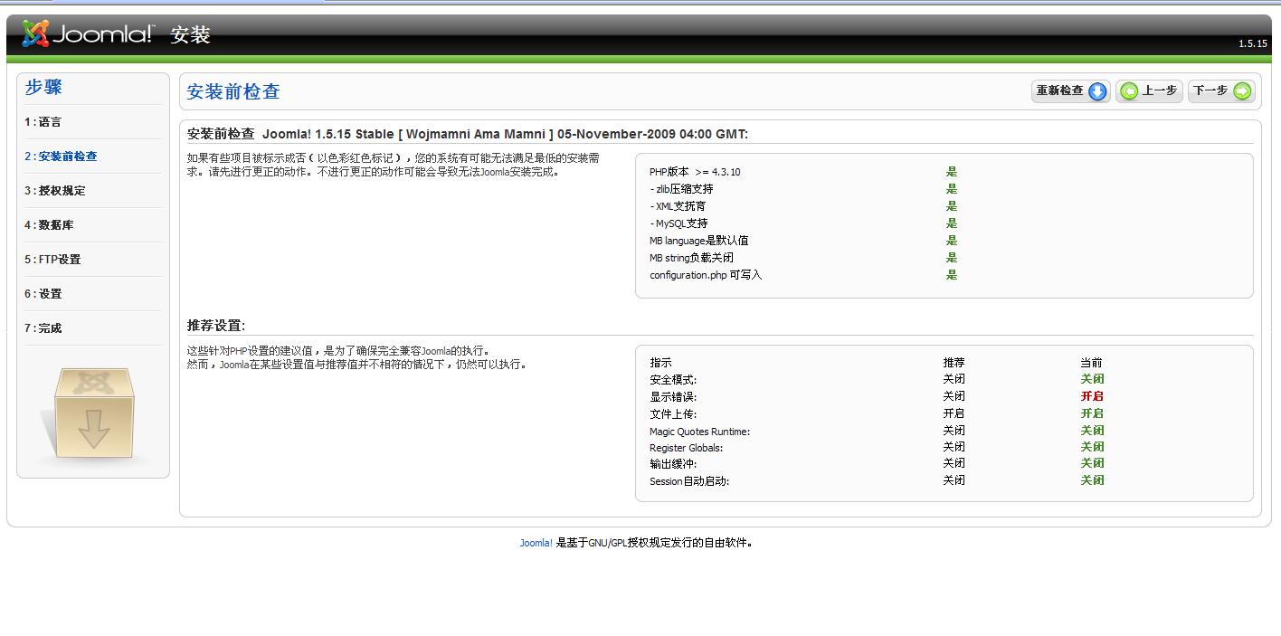Click the green previous-step arrow icon
Screen dimensions: 1281x636
click(1129, 91)
